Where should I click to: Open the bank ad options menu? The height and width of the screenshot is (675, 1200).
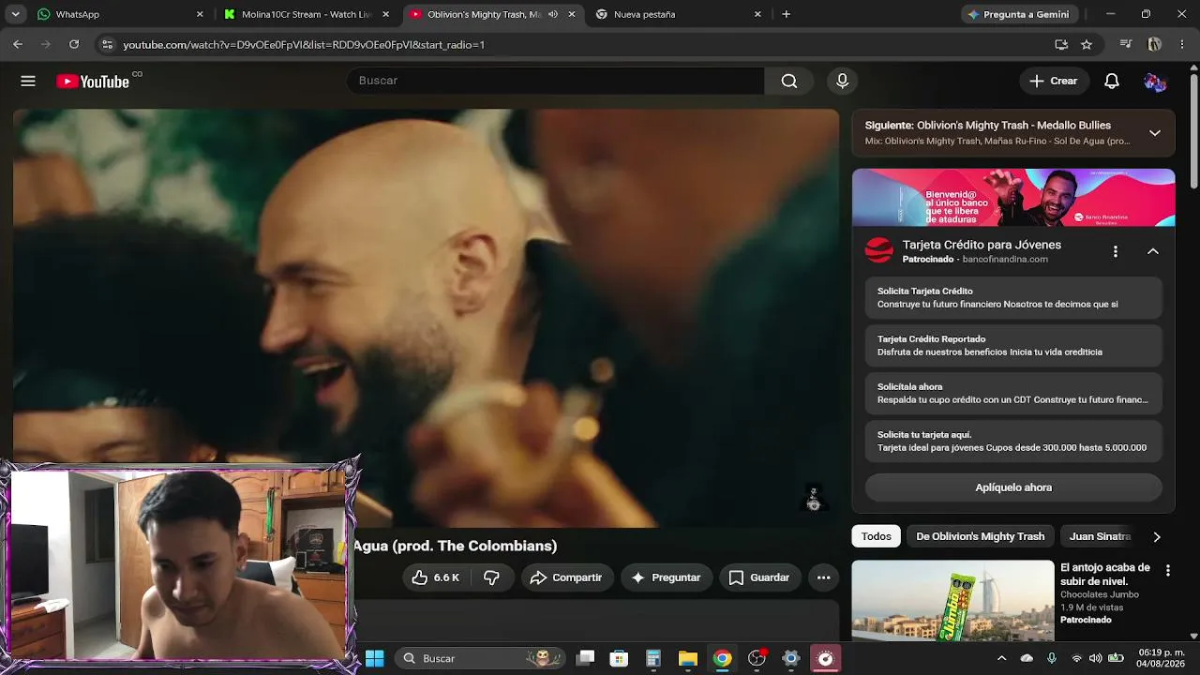1115,251
